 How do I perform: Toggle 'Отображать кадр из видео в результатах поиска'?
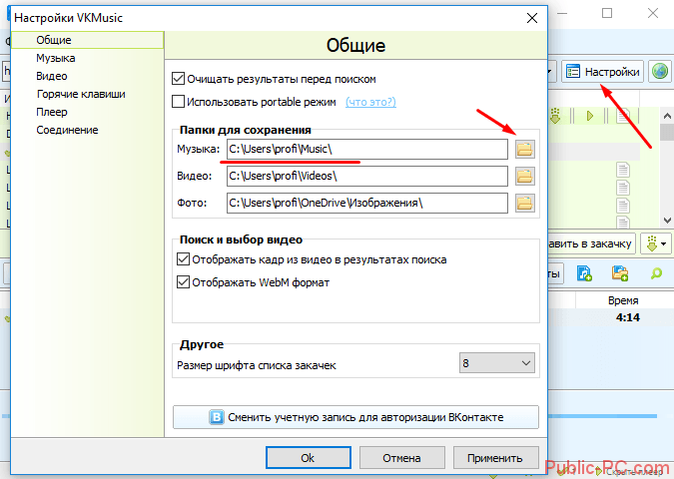click(183, 259)
